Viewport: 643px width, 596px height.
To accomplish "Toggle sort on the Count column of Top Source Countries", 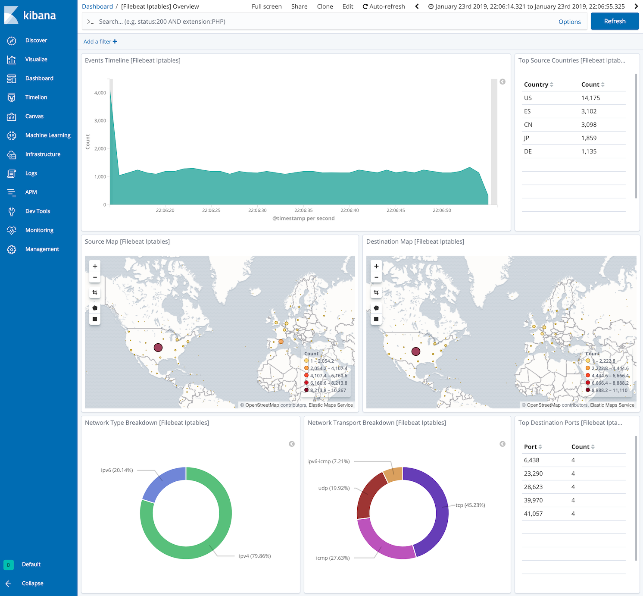I will 603,84.
